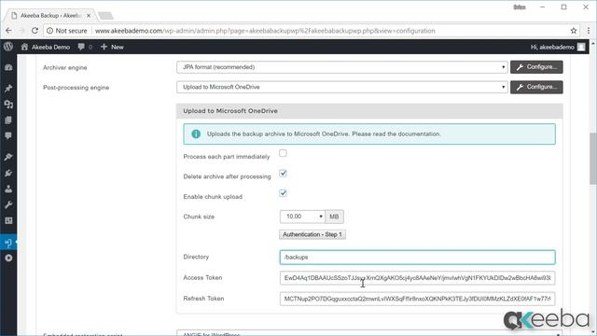The height and width of the screenshot is (336, 597).
Task: Open Chrome three-dot menu
Action: point(589,31)
